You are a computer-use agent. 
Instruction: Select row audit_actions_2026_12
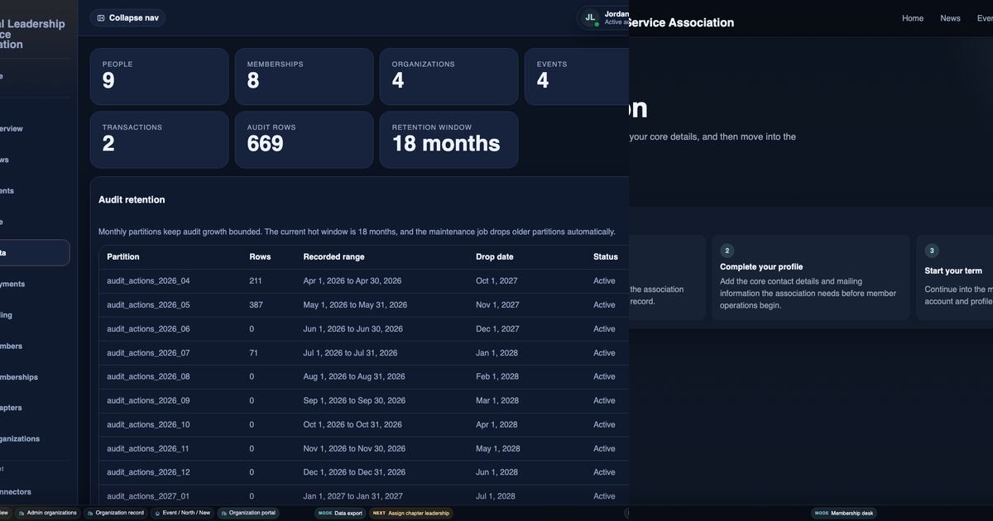pyautogui.click(x=363, y=472)
